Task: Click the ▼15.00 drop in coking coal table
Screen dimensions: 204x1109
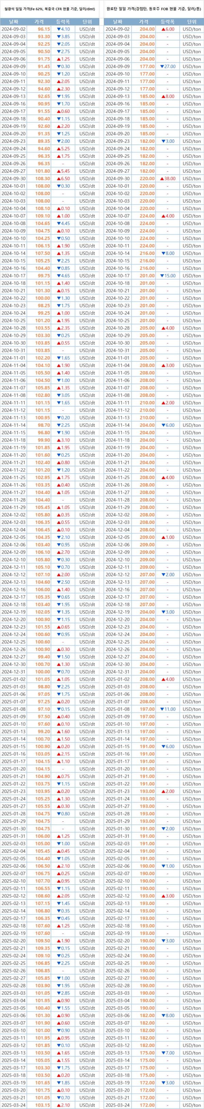Action: pyautogui.click(x=167, y=276)
